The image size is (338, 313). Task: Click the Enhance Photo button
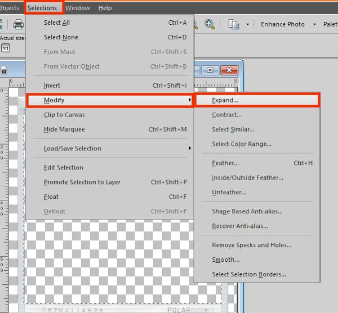(283, 24)
